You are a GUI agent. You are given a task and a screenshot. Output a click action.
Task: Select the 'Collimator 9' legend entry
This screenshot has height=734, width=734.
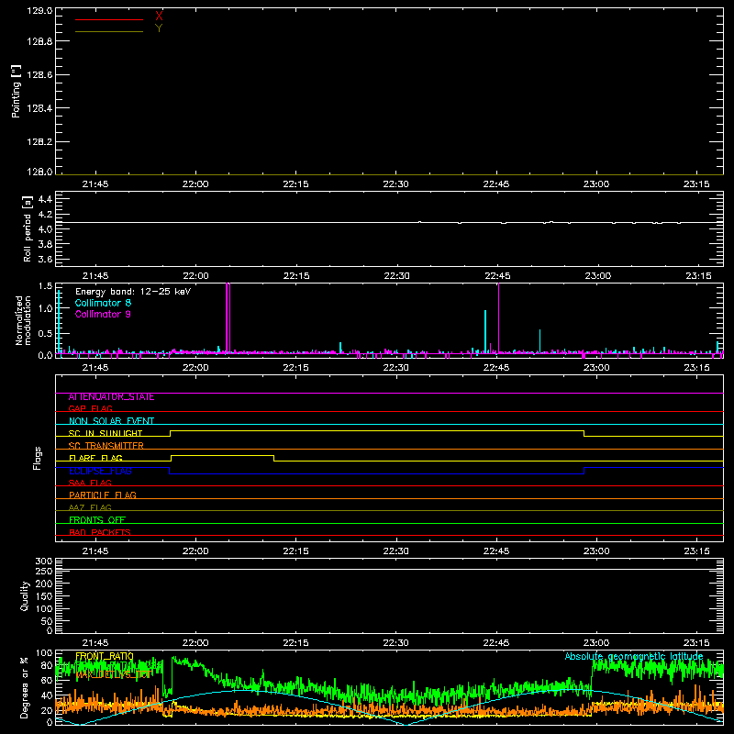pos(103,314)
